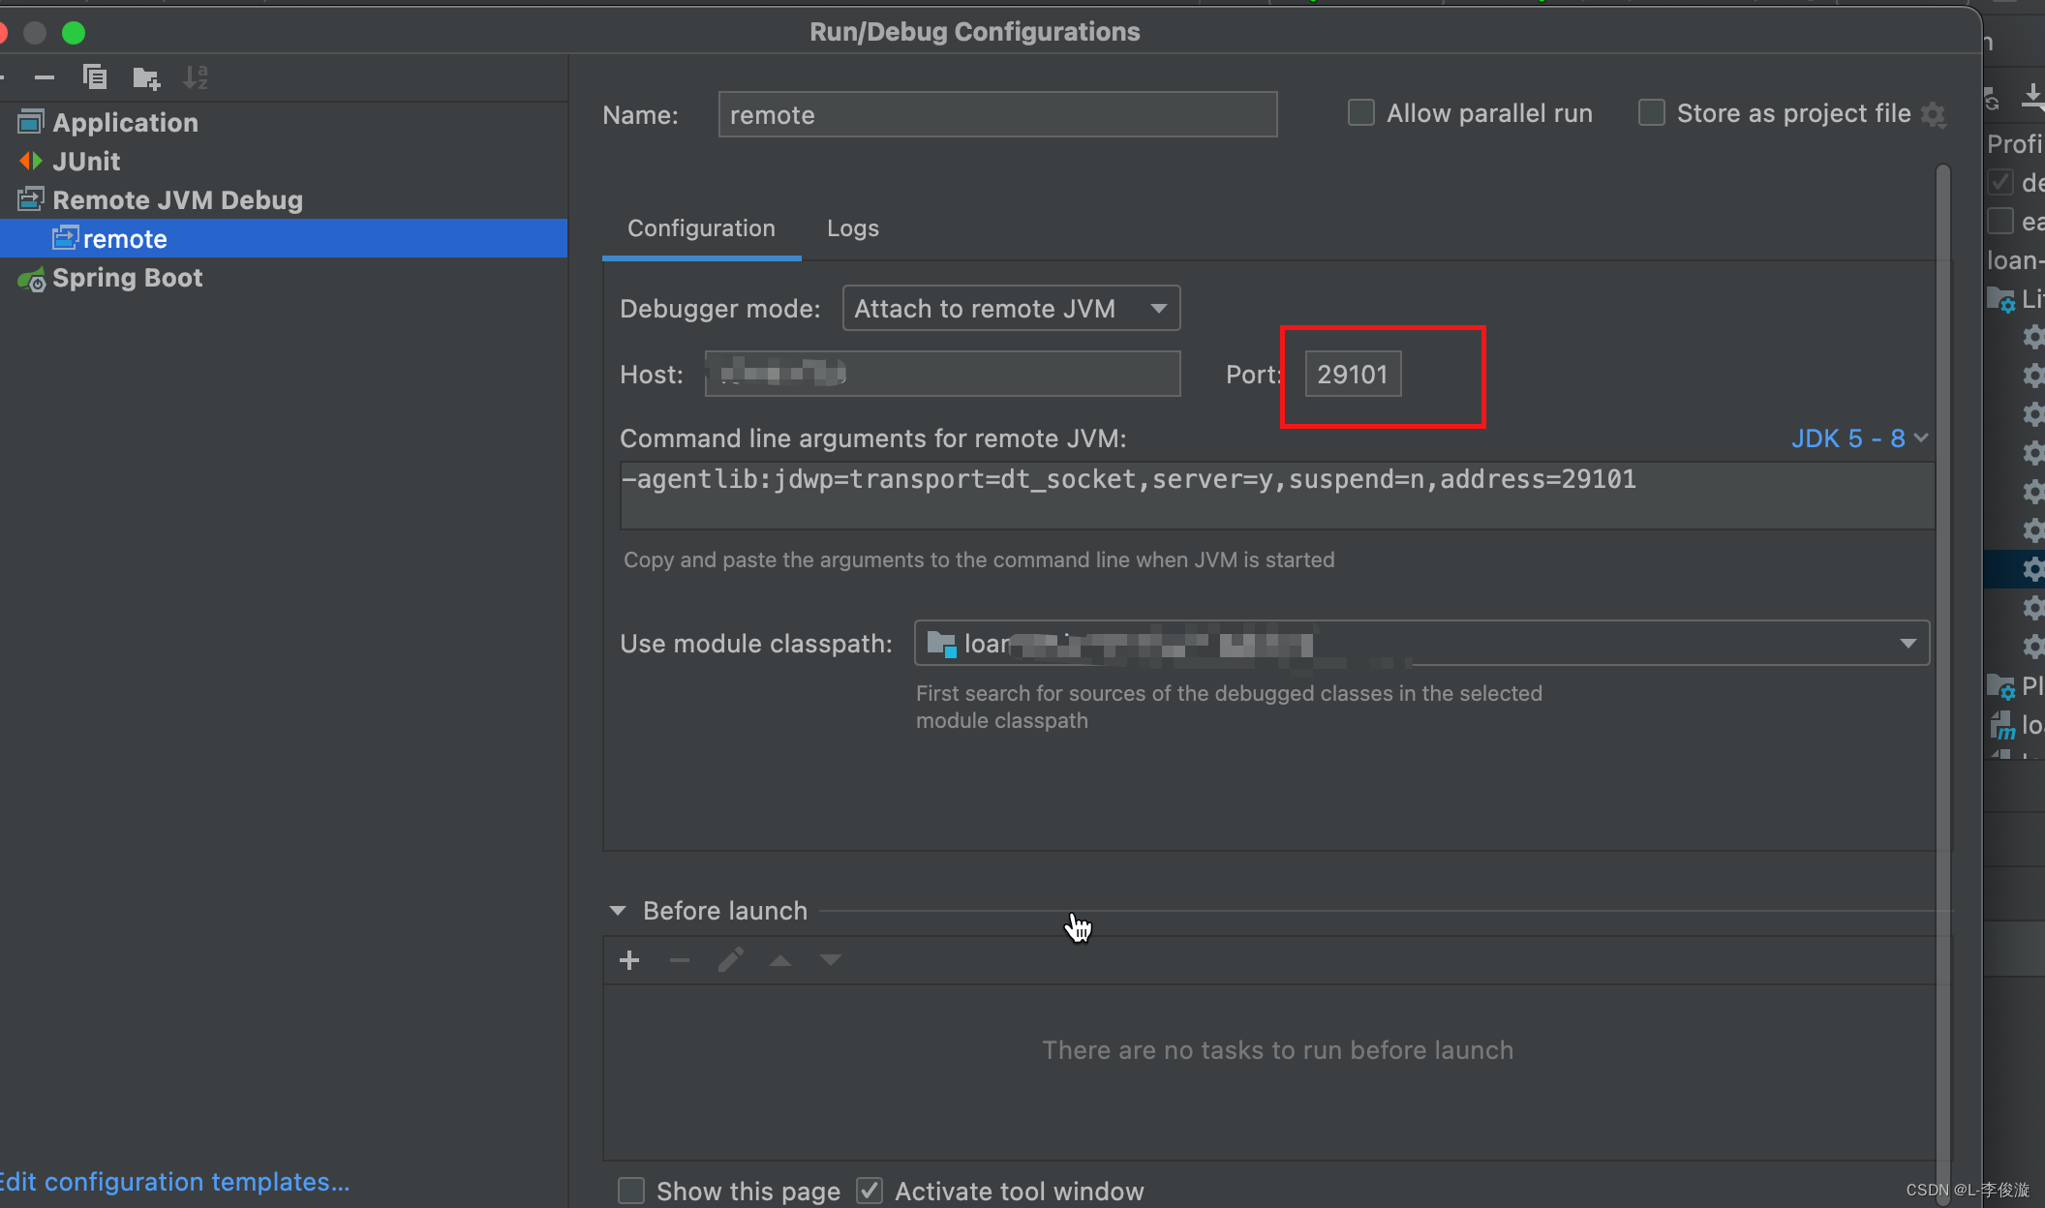
Task: Click the Sort configurations alphabetically icon
Action: coord(197,77)
